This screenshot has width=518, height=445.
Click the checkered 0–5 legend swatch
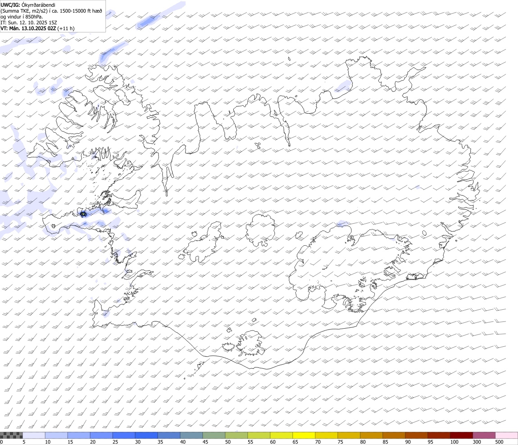pyautogui.click(x=11, y=435)
